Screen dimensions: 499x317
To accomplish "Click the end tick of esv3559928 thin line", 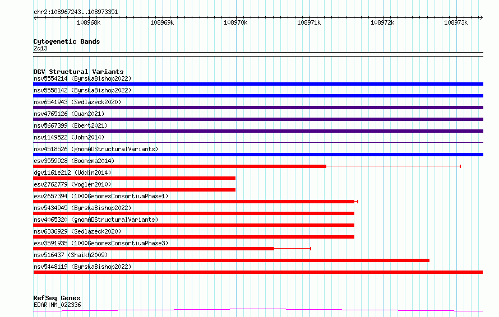I will pyautogui.click(x=460, y=166).
